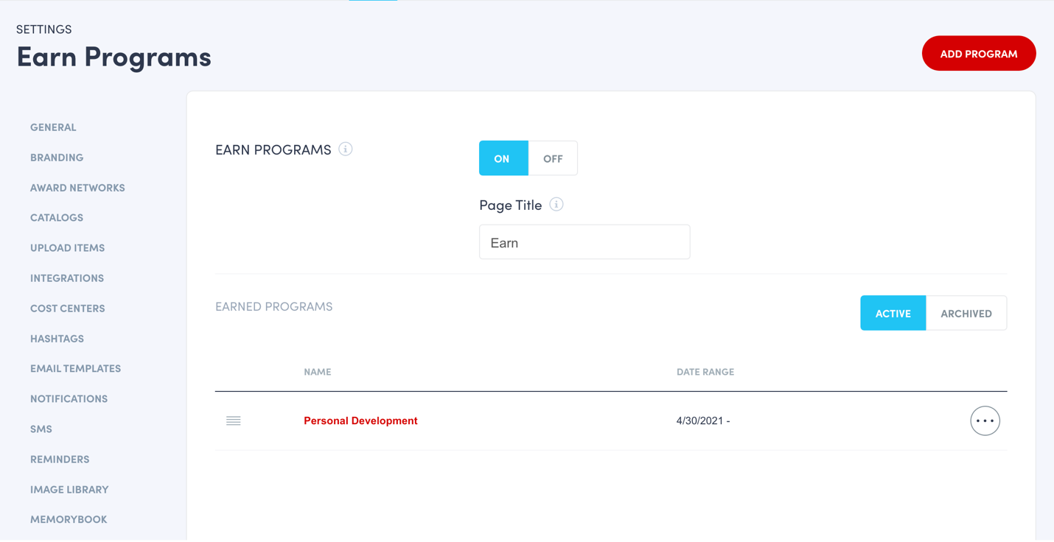Navigate to Integrations settings
This screenshot has width=1054, height=542.
click(67, 278)
